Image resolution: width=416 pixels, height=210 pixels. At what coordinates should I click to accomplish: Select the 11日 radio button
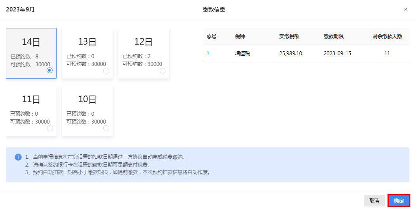[x=50, y=128]
